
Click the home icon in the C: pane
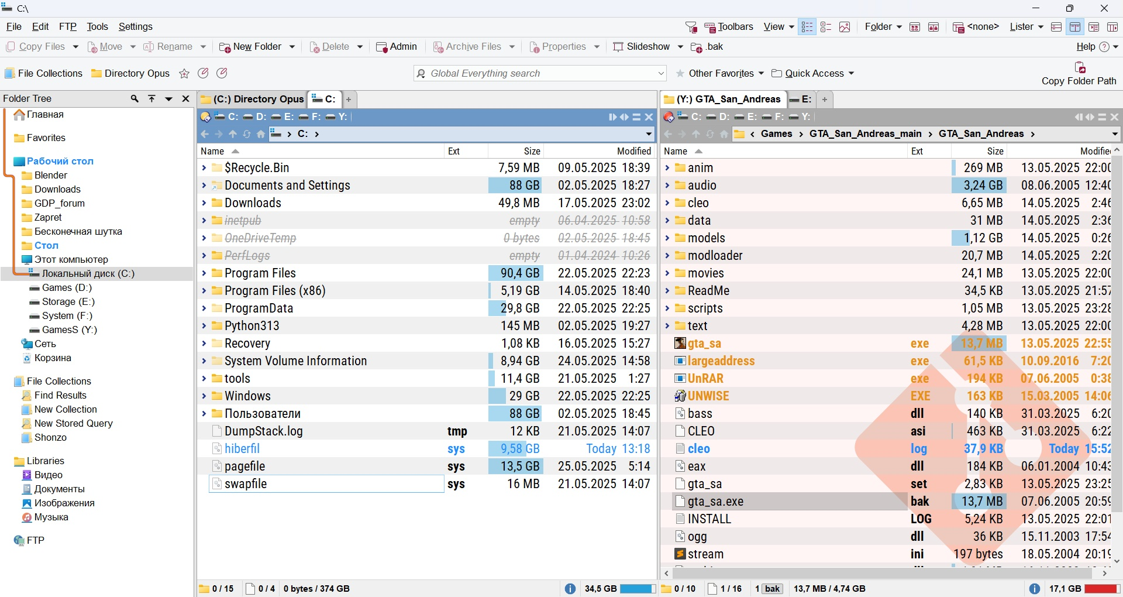(x=261, y=134)
